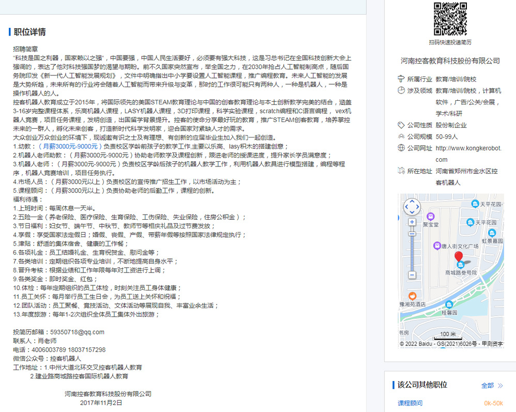Pan the map up using the arrow control
Image resolution: width=516 pixels, height=412 pixels.
[412, 202]
